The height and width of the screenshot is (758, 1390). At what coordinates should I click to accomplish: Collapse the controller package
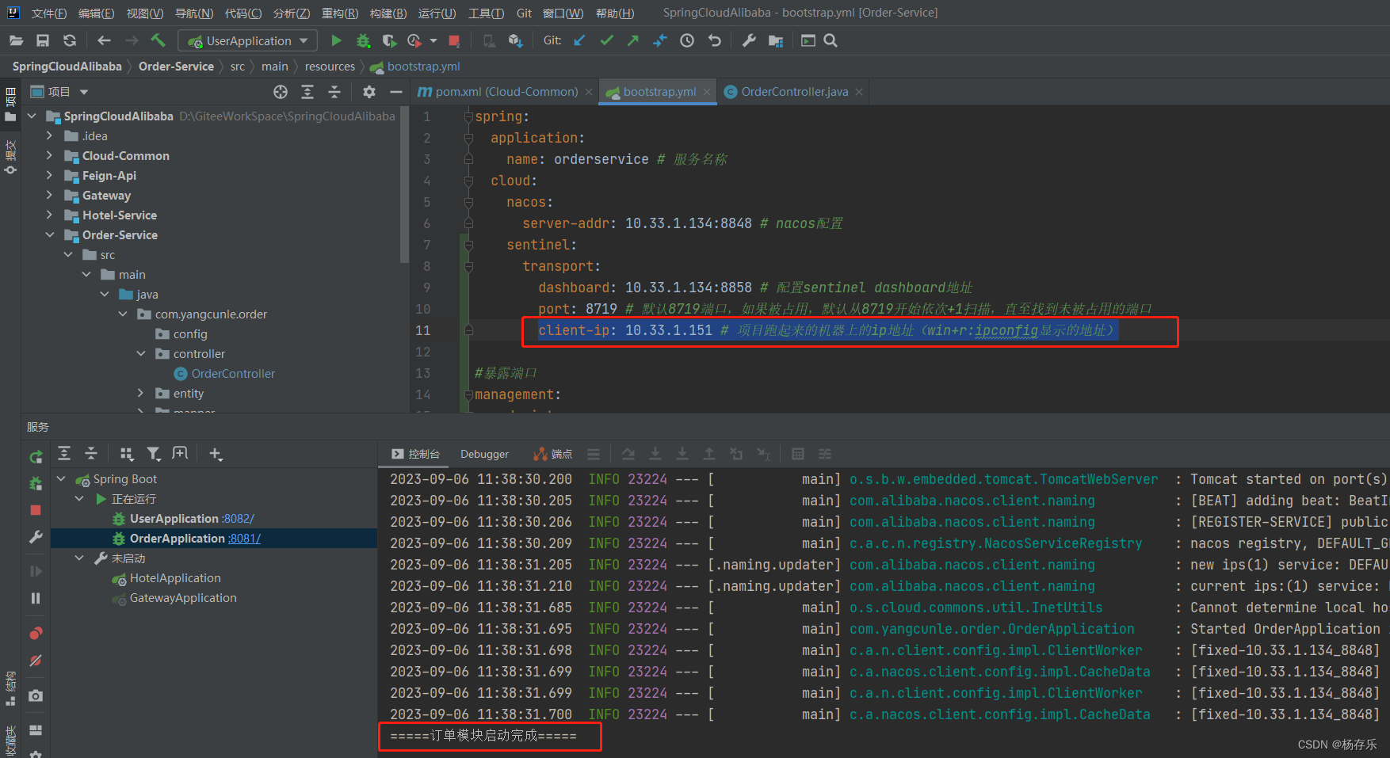[x=141, y=354]
